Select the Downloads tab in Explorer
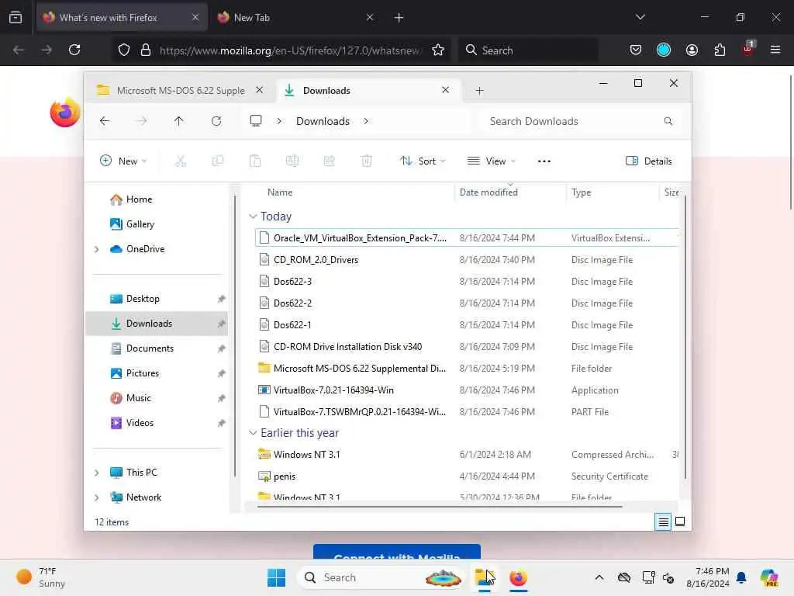Screen dimensions: 794x596 tap(367, 90)
